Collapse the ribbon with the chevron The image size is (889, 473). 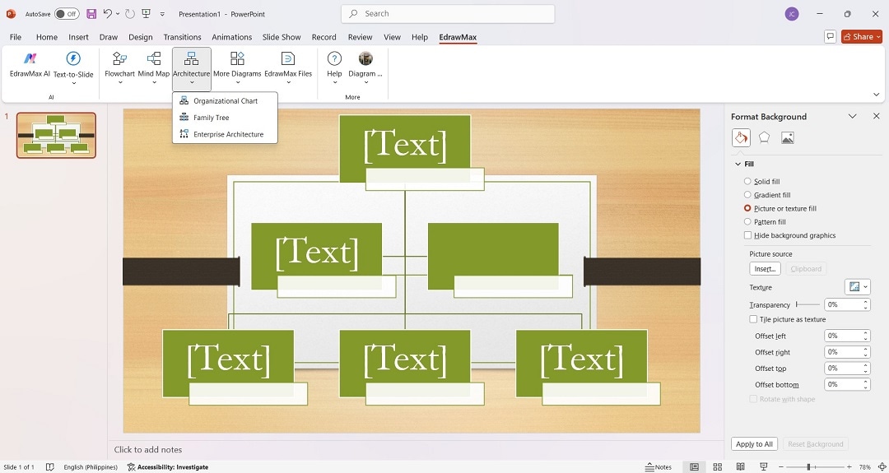click(877, 95)
